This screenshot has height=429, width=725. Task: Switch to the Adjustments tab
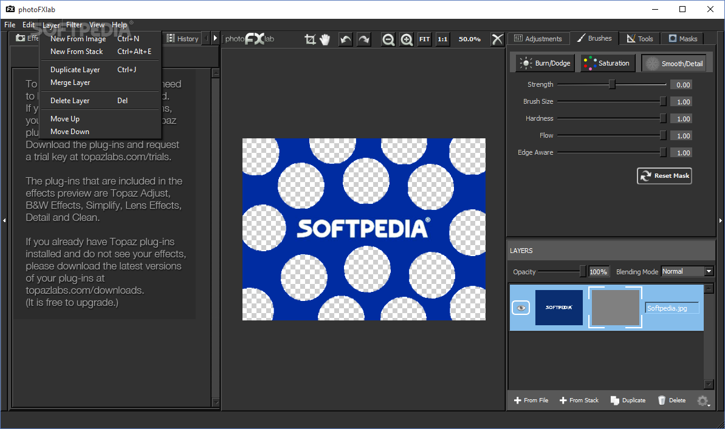[538, 39]
